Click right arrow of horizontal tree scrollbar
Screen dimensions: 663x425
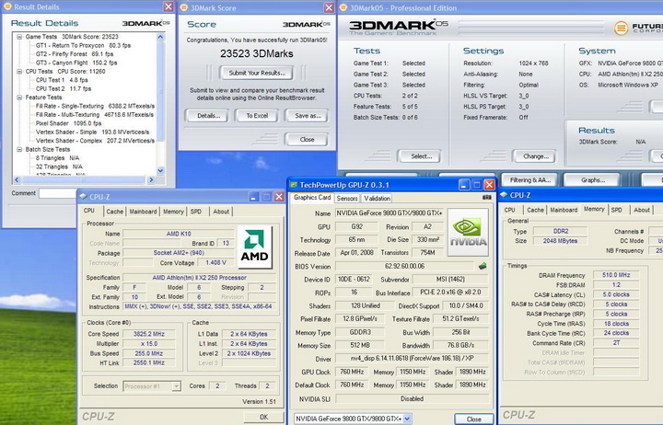[x=151, y=180]
